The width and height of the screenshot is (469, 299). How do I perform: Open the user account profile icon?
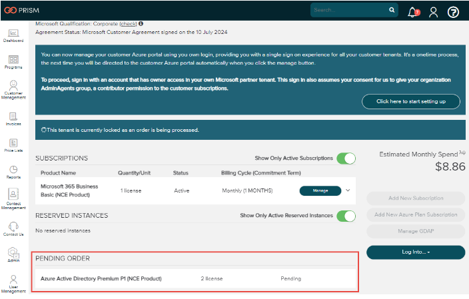click(434, 11)
